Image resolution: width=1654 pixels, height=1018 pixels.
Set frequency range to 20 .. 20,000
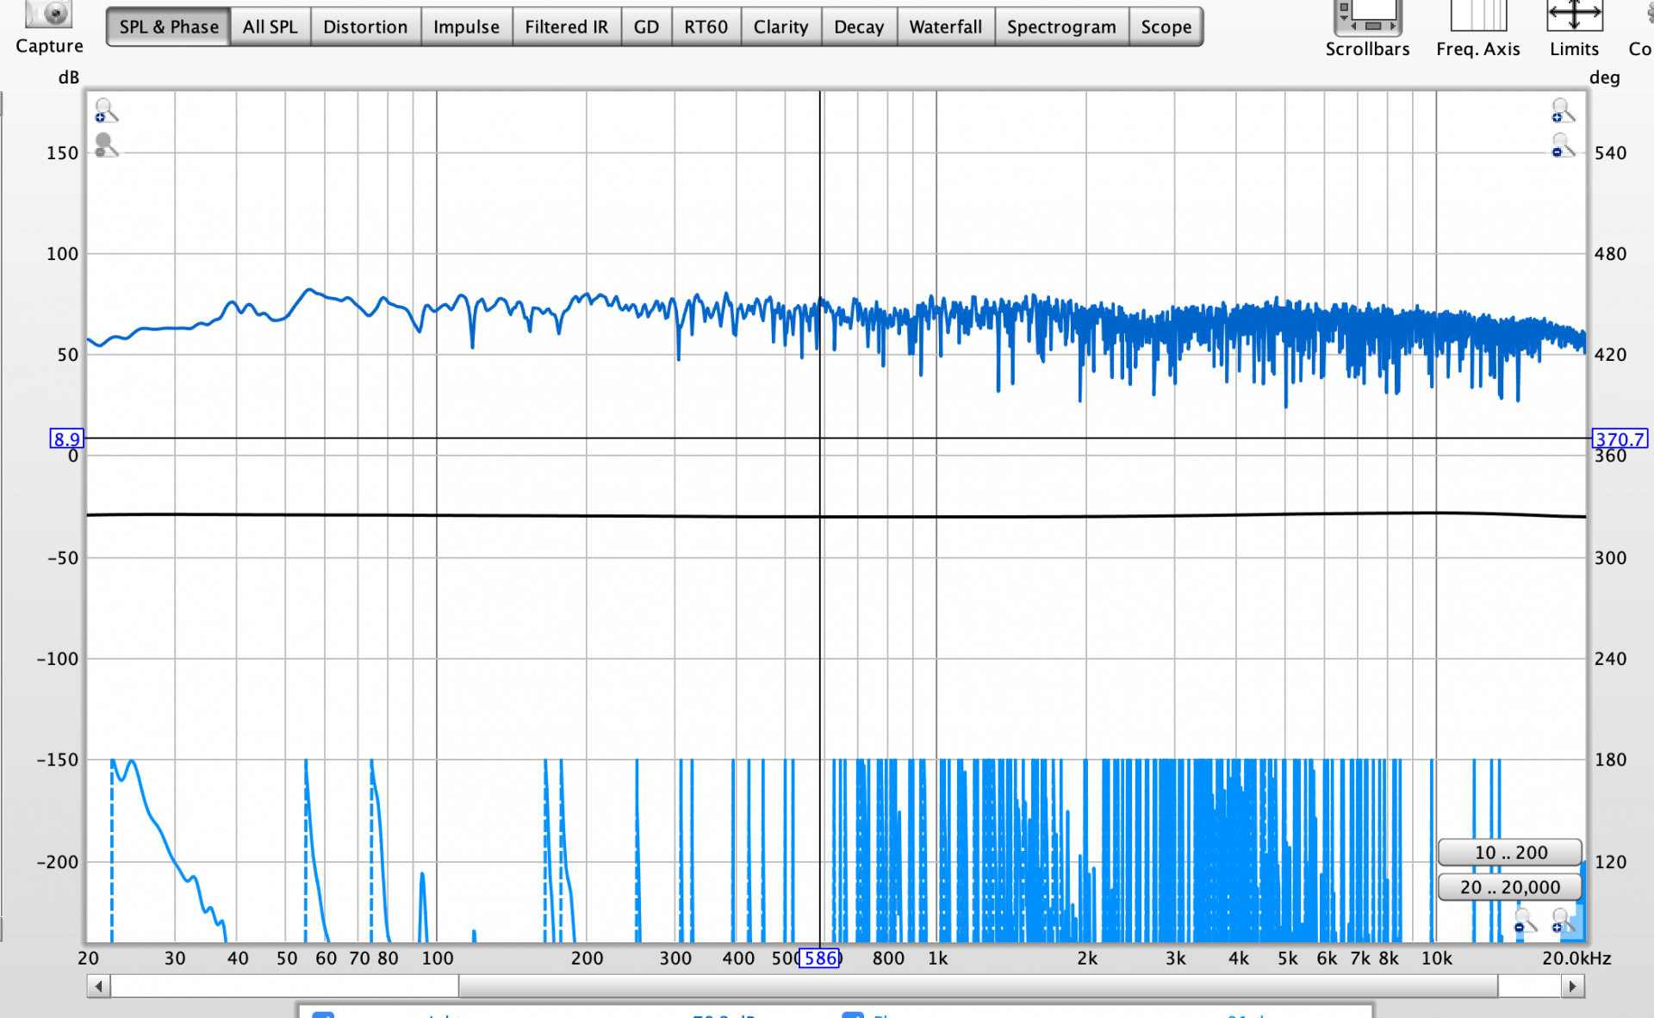tap(1510, 887)
